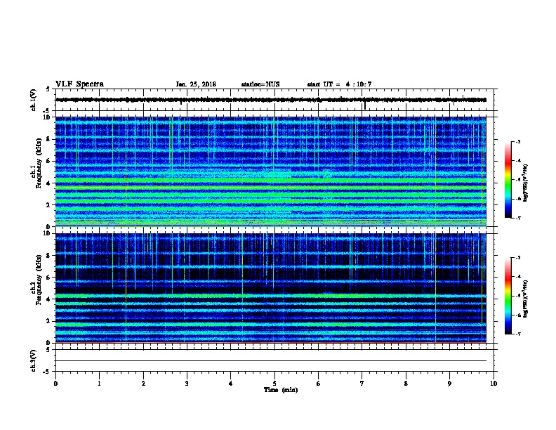Click time axis tick label "0" at bottom
556x430 pixels.
[55, 383]
